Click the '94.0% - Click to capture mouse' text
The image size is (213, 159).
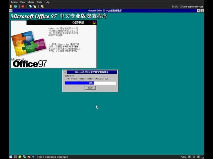tap(187, 6)
